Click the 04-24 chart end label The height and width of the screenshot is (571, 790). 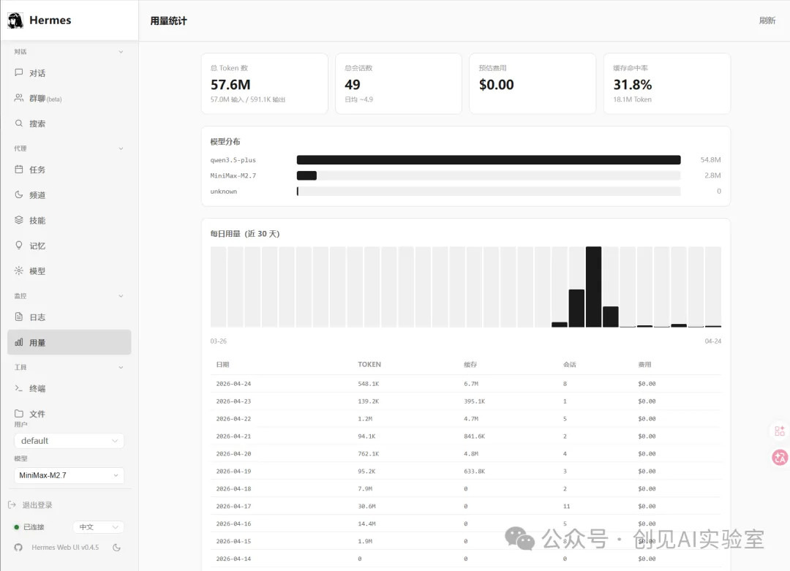point(713,341)
